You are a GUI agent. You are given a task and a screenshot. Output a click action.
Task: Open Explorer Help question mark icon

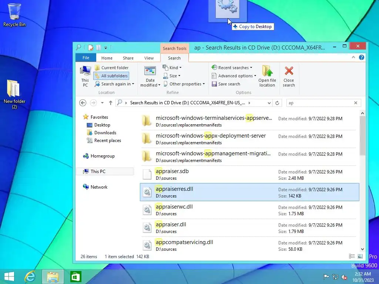click(x=361, y=57)
